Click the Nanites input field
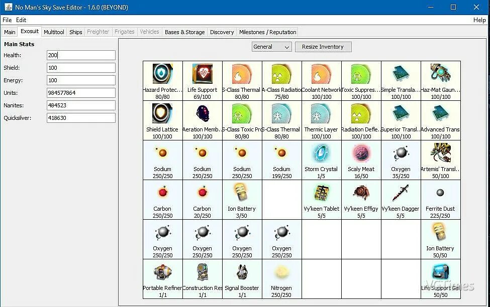Viewport: 490px width, 307px height. pos(81,105)
